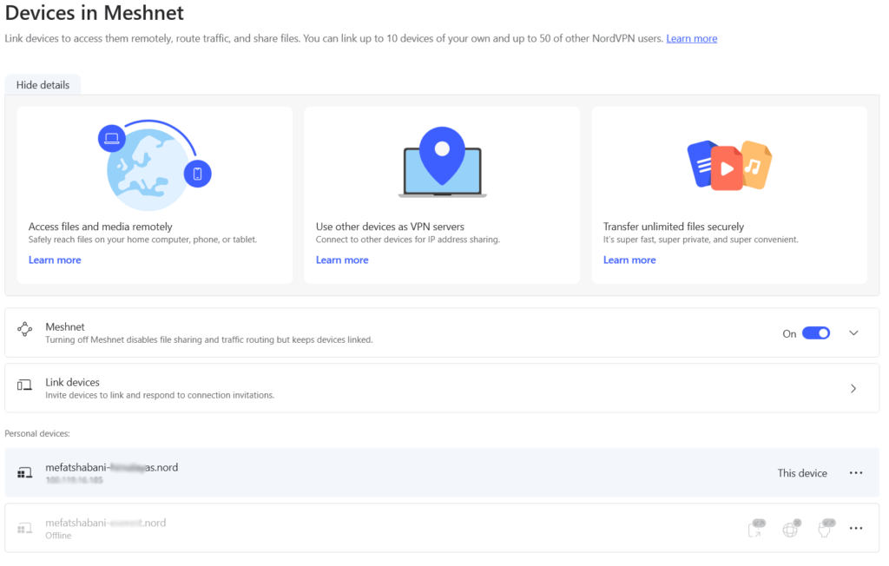Click the Meshnet nodes icon

click(x=24, y=332)
